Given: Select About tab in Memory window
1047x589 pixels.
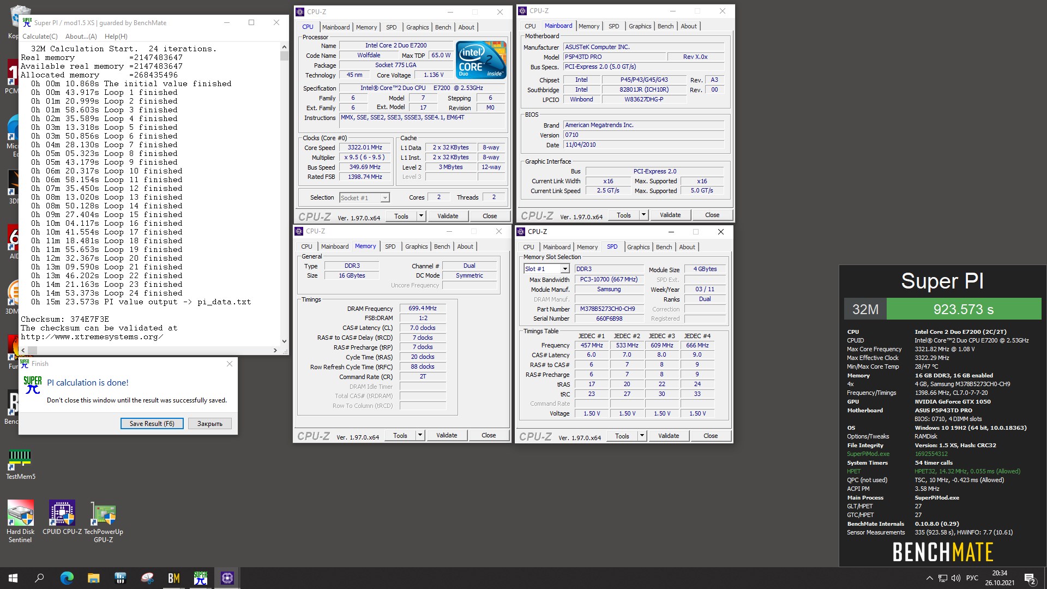Looking at the screenshot, I should (x=465, y=247).
